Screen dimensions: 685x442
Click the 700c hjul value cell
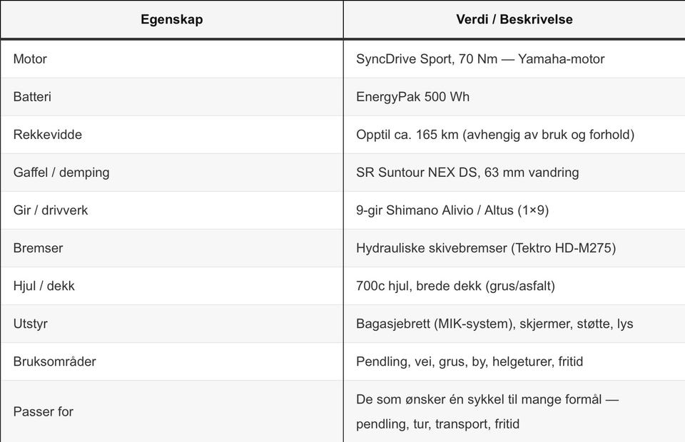pos(455,286)
